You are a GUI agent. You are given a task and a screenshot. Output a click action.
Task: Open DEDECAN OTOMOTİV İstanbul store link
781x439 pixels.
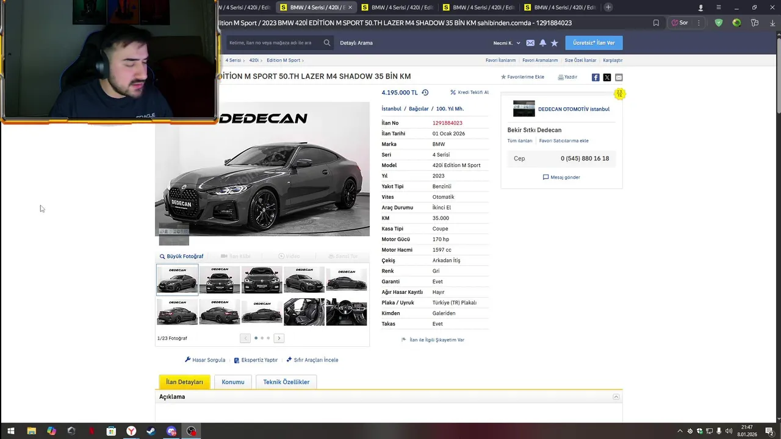(x=574, y=109)
